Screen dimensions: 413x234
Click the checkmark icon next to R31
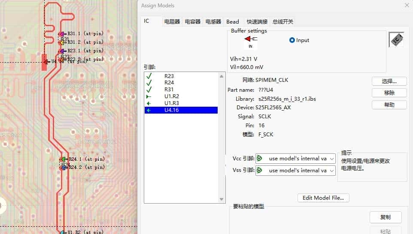coord(149,90)
